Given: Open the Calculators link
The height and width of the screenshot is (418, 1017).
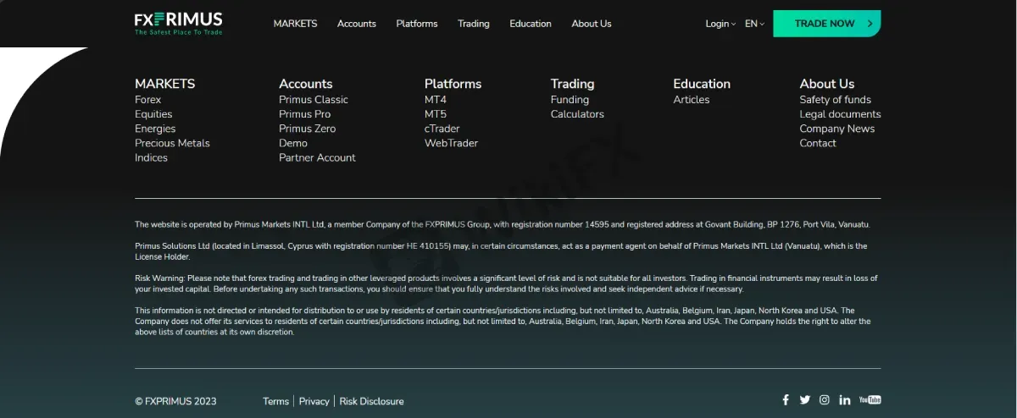Looking at the screenshot, I should (577, 114).
